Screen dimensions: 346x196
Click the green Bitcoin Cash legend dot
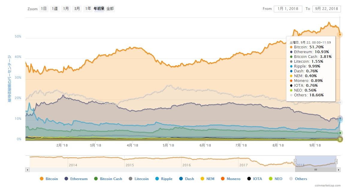coord(96,179)
